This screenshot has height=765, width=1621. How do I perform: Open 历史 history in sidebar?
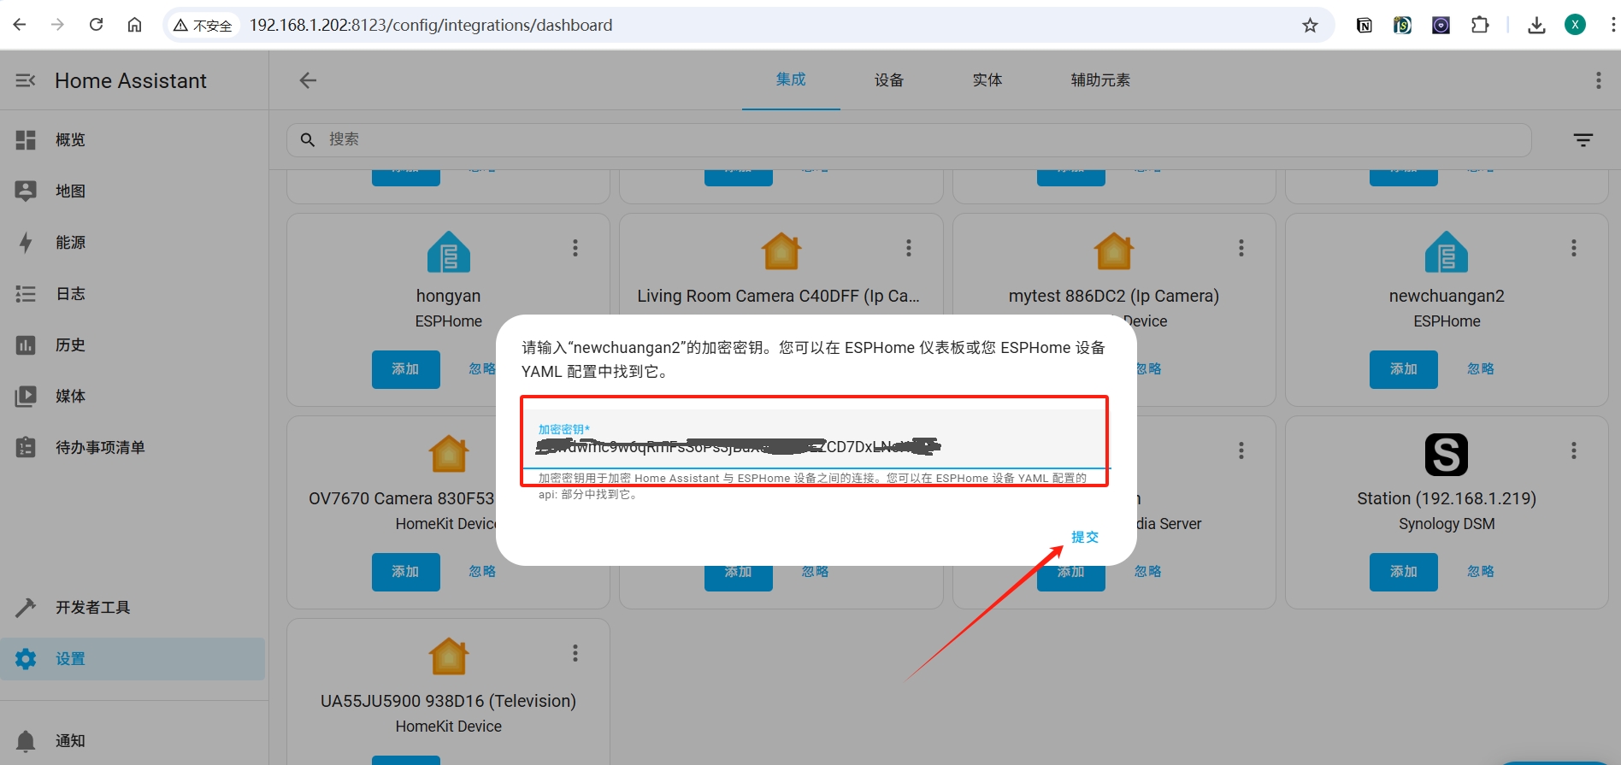[133, 344]
